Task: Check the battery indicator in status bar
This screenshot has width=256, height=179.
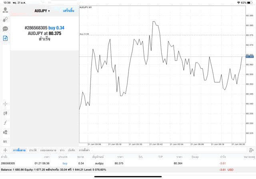Action: pos(250,3)
